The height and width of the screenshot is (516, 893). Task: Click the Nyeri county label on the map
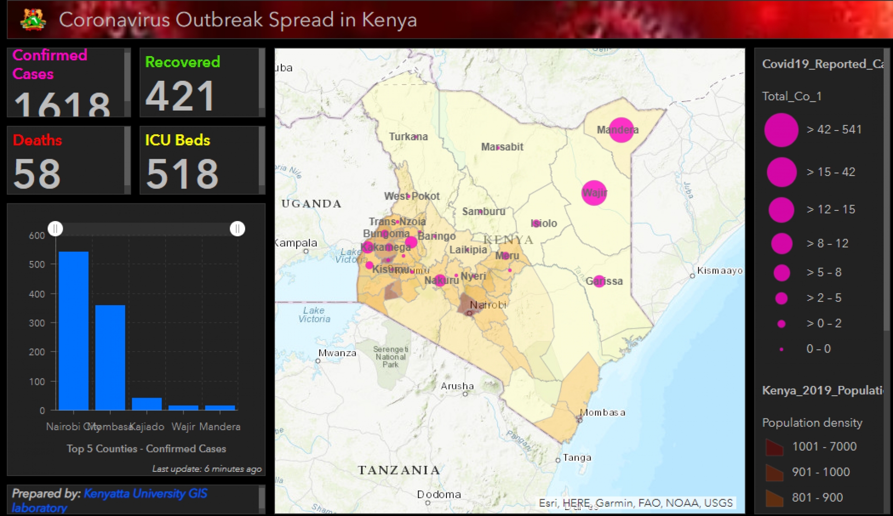click(x=473, y=276)
